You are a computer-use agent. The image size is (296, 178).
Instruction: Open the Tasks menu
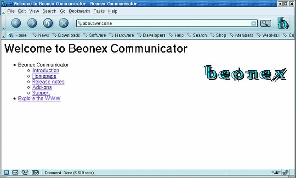tap(99, 11)
